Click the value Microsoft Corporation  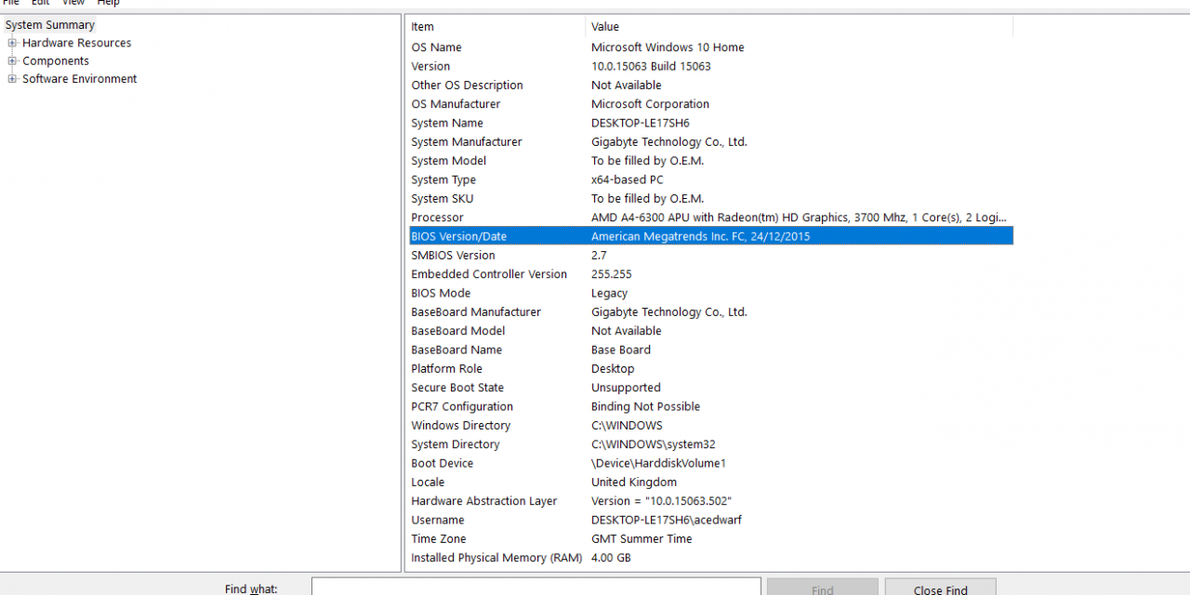click(650, 104)
